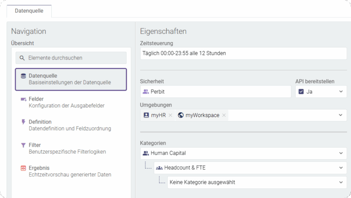Click the myHR person icon
This screenshot has height=198, width=351.
point(146,115)
